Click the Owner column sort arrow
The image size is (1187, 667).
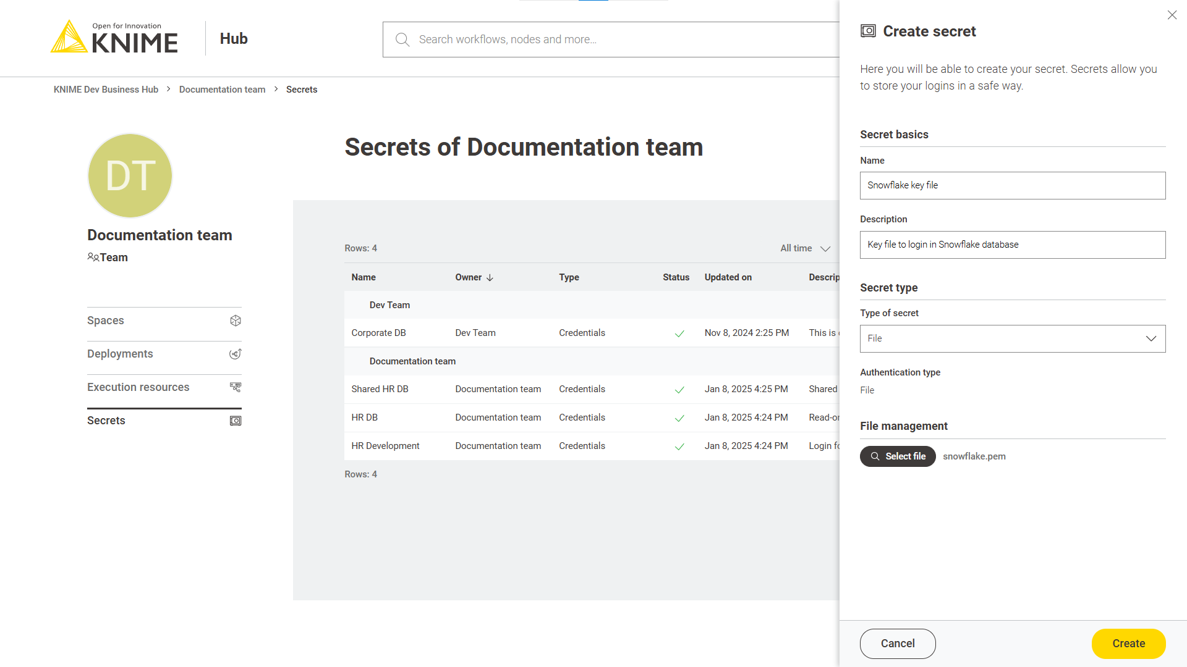click(x=490, y=278)
